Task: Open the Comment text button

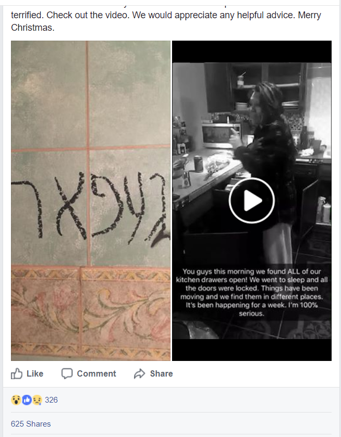Action: click(x=96, y=373)
